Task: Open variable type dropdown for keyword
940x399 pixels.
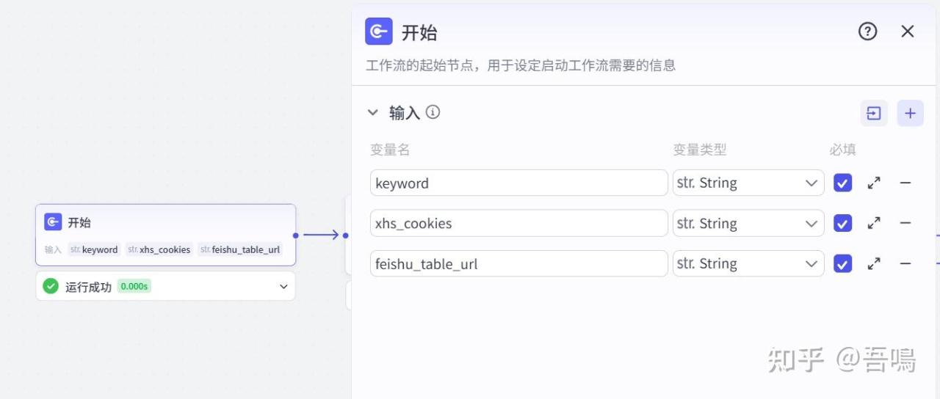Action: [x=748, y=183]
